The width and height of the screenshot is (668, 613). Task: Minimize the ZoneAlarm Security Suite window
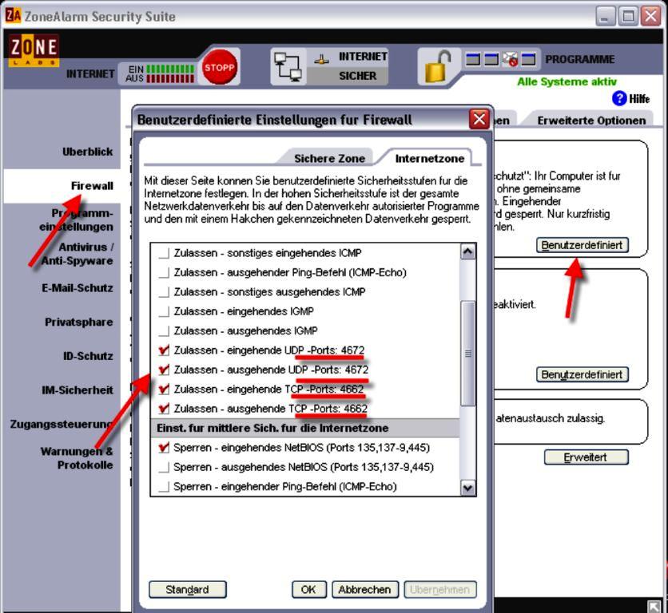(x=605, y=16)
